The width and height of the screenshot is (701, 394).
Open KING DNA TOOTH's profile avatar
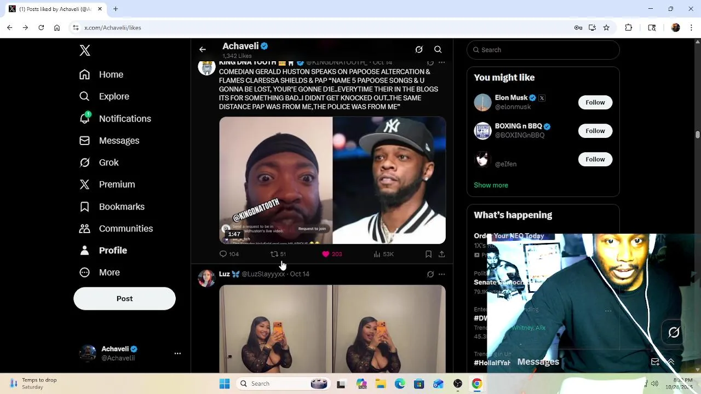[206, 67]
